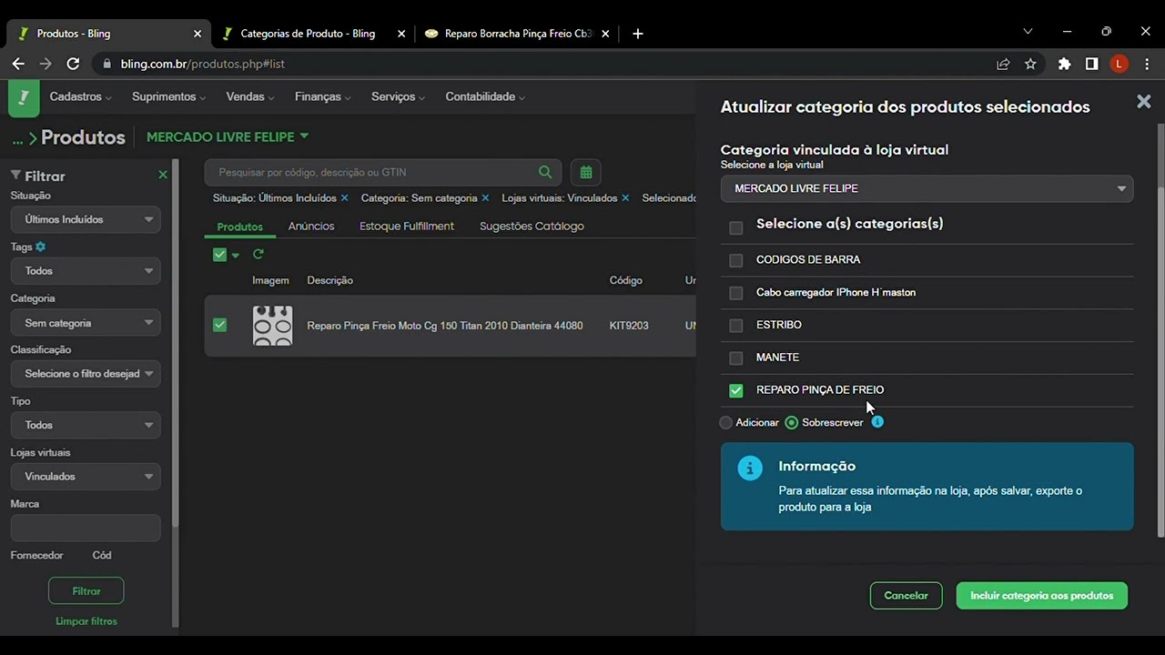Uncheck the Reparo Pinça Freio product row checkbox

(x=219, y=325)
